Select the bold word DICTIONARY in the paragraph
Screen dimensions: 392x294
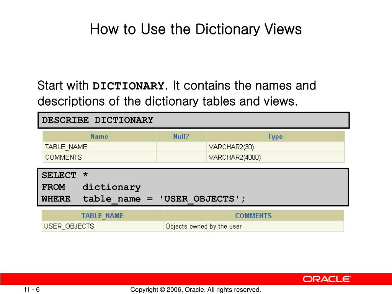point(129,86)
